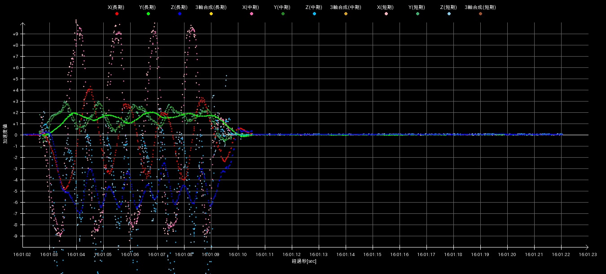Click the orange 3軸合成(中期) legend dot

[x=346, y=14]
